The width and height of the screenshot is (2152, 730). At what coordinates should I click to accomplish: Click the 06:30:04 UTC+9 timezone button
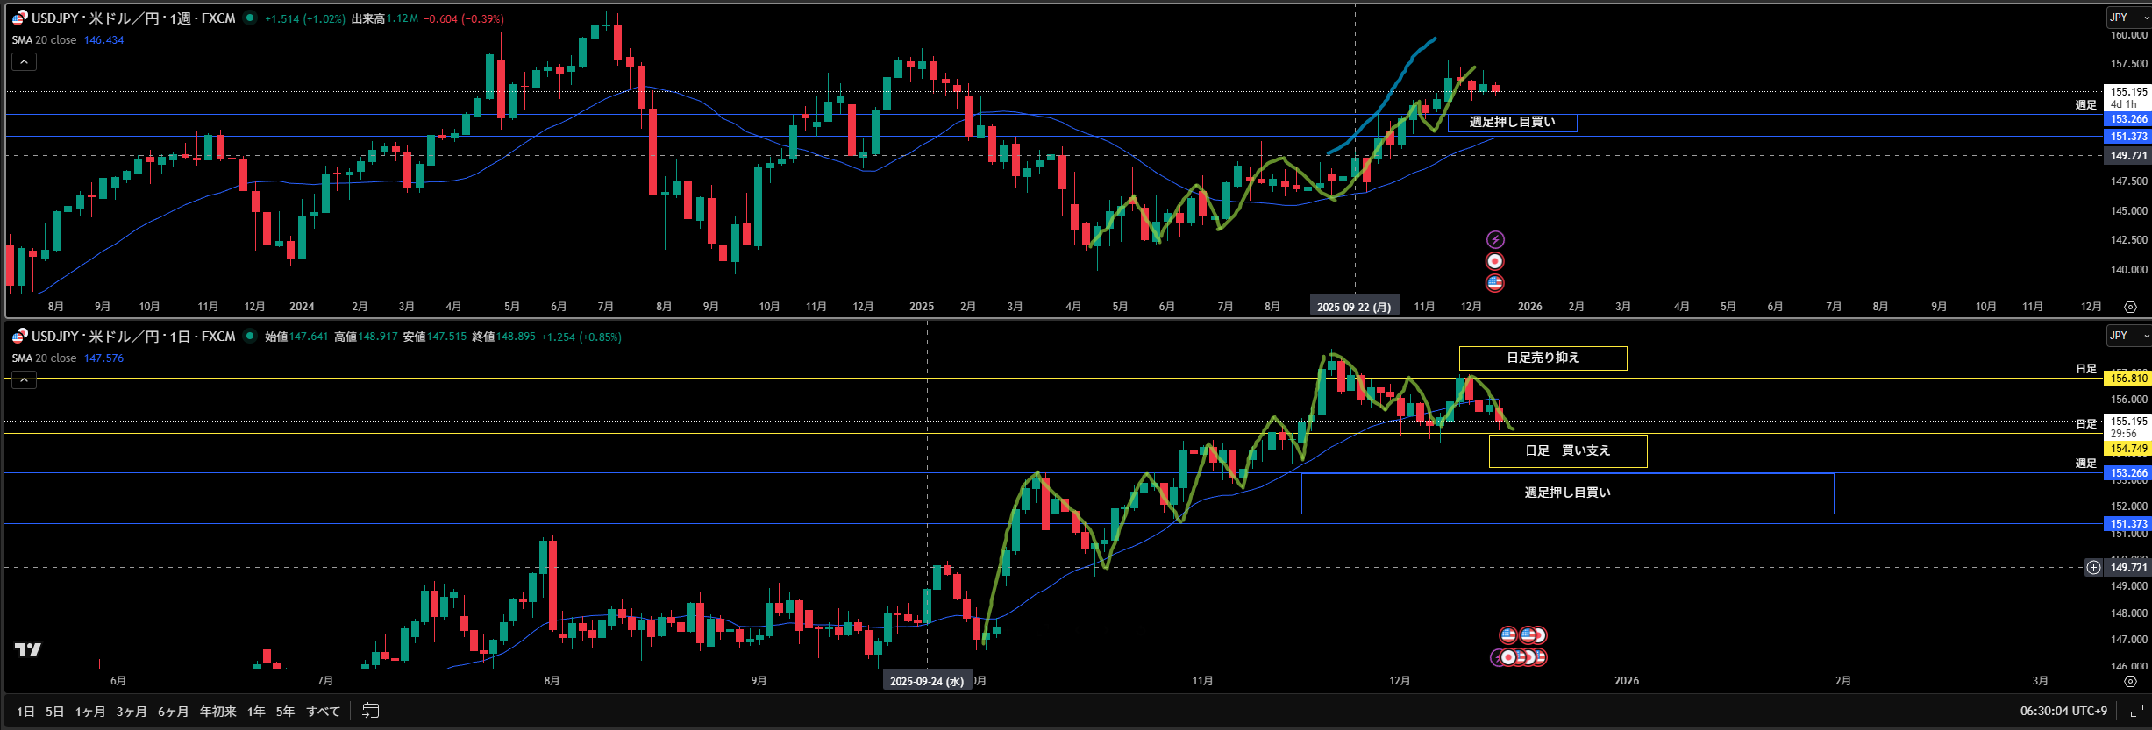(2063, 711)
